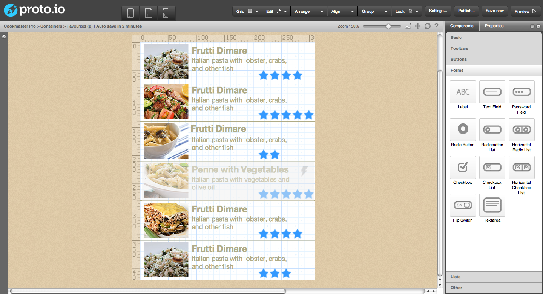The width and height of the screenshot is (543, 294).
Task: Click the Save now button
Action: (495, 11)
